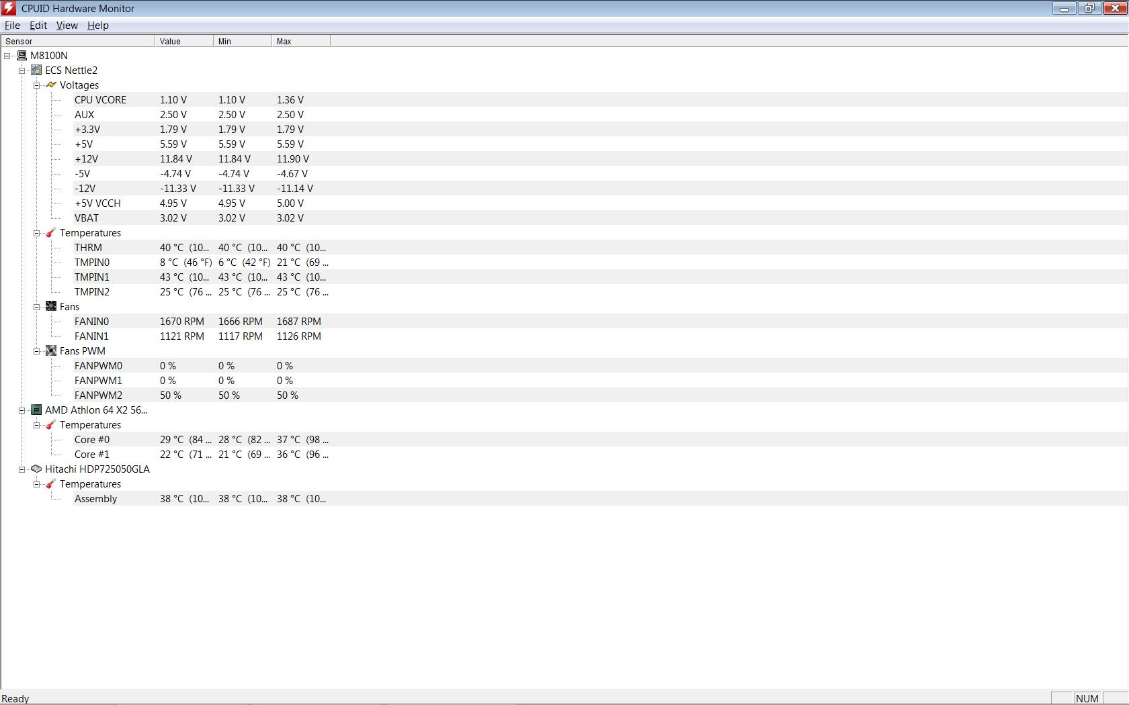This screenshot has width=1129, height=705.
Task: Open the Edit menu
Action: [x=38, y=26]
